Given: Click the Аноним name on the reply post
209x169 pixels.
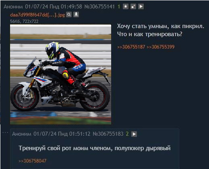Looking at the screenshot, I should pos(22,134).
